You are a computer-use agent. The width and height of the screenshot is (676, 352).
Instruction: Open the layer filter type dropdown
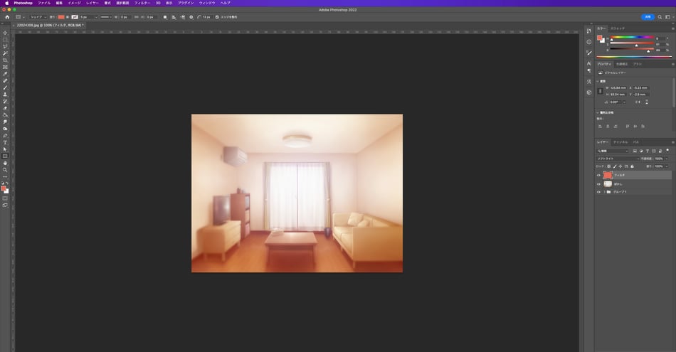coord(612,151)
